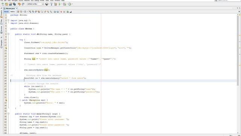Maximize the editor window
Viewport: 241px width, 136px height.
click(x=239, y=8)
